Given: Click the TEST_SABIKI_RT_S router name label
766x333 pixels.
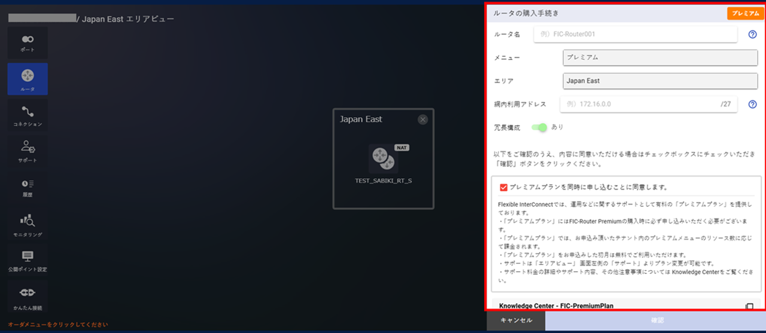Looking at the screenshot, I should (x=383, y=181).
